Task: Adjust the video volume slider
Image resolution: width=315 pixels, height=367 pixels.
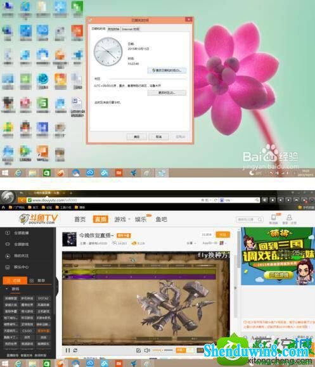Action: pos(162,350)
